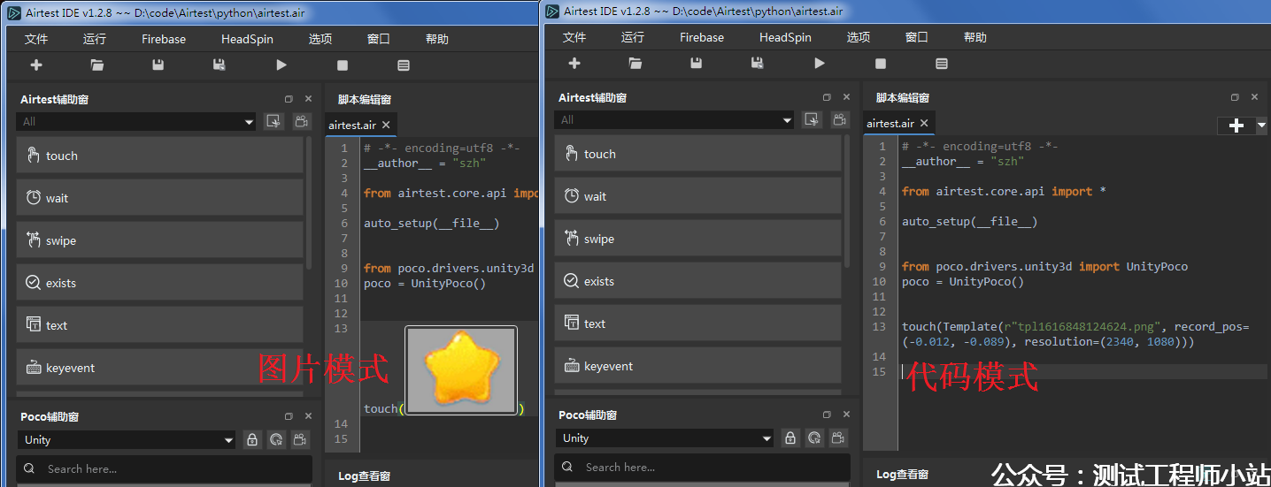Open script folder icon in left Airtest window

[x=97, y=65]
